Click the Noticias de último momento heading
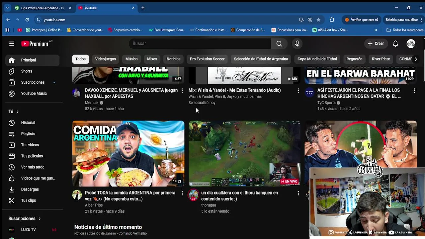This screenshot has height=239, width=425. click(108, 227)
